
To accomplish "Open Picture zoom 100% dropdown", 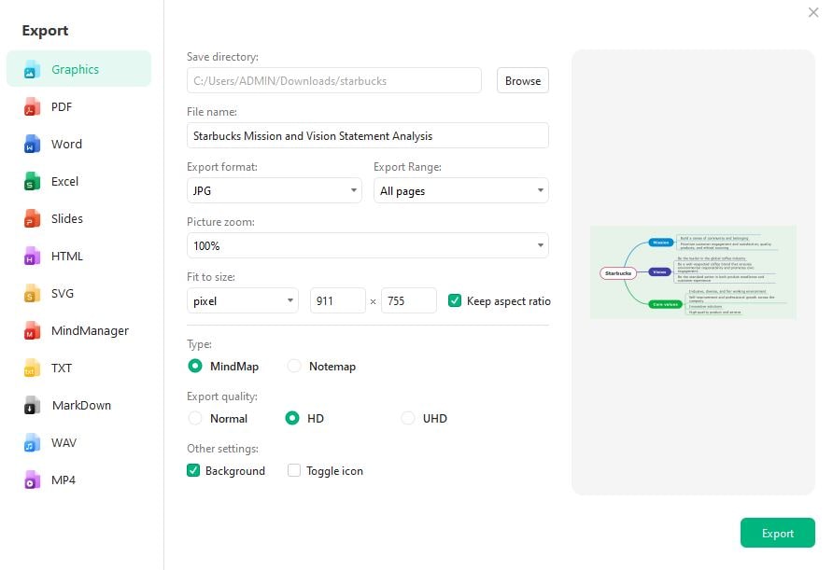I will 368,245.
